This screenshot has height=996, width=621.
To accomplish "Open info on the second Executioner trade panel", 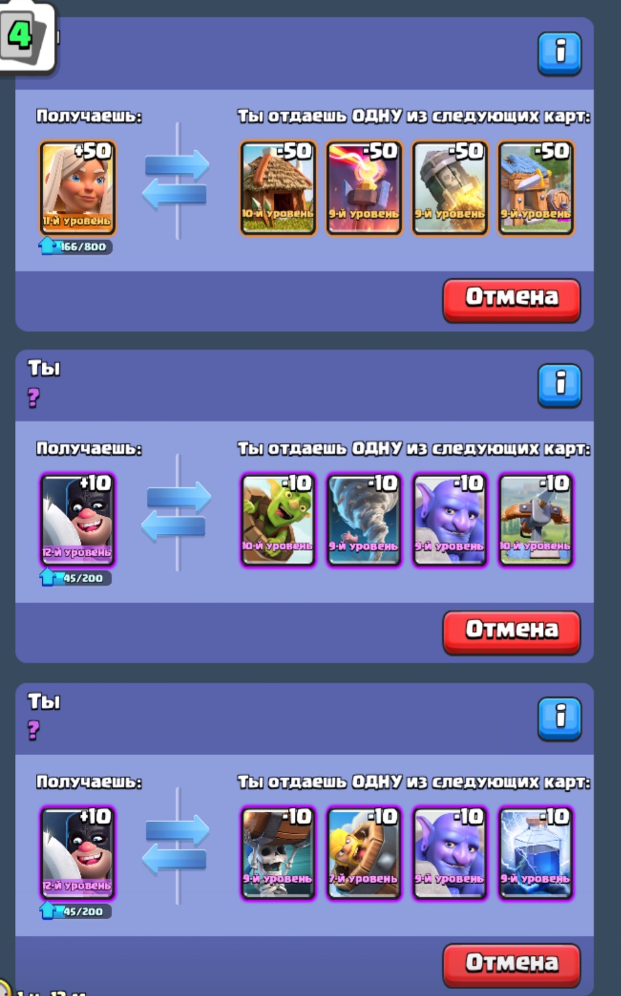I will pyautogui.click(x=559, y=385).
